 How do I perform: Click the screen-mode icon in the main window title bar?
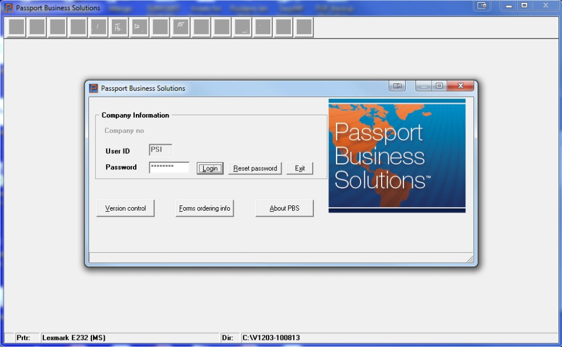tap(482, 5)
